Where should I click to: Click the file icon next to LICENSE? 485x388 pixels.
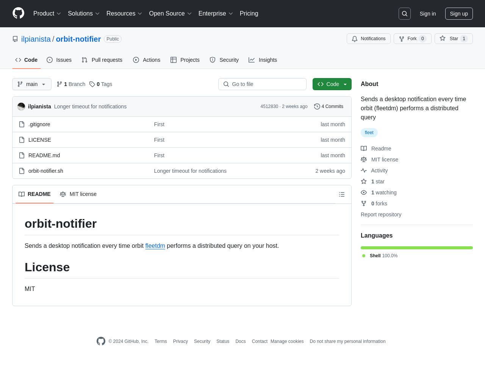(22, 140)
